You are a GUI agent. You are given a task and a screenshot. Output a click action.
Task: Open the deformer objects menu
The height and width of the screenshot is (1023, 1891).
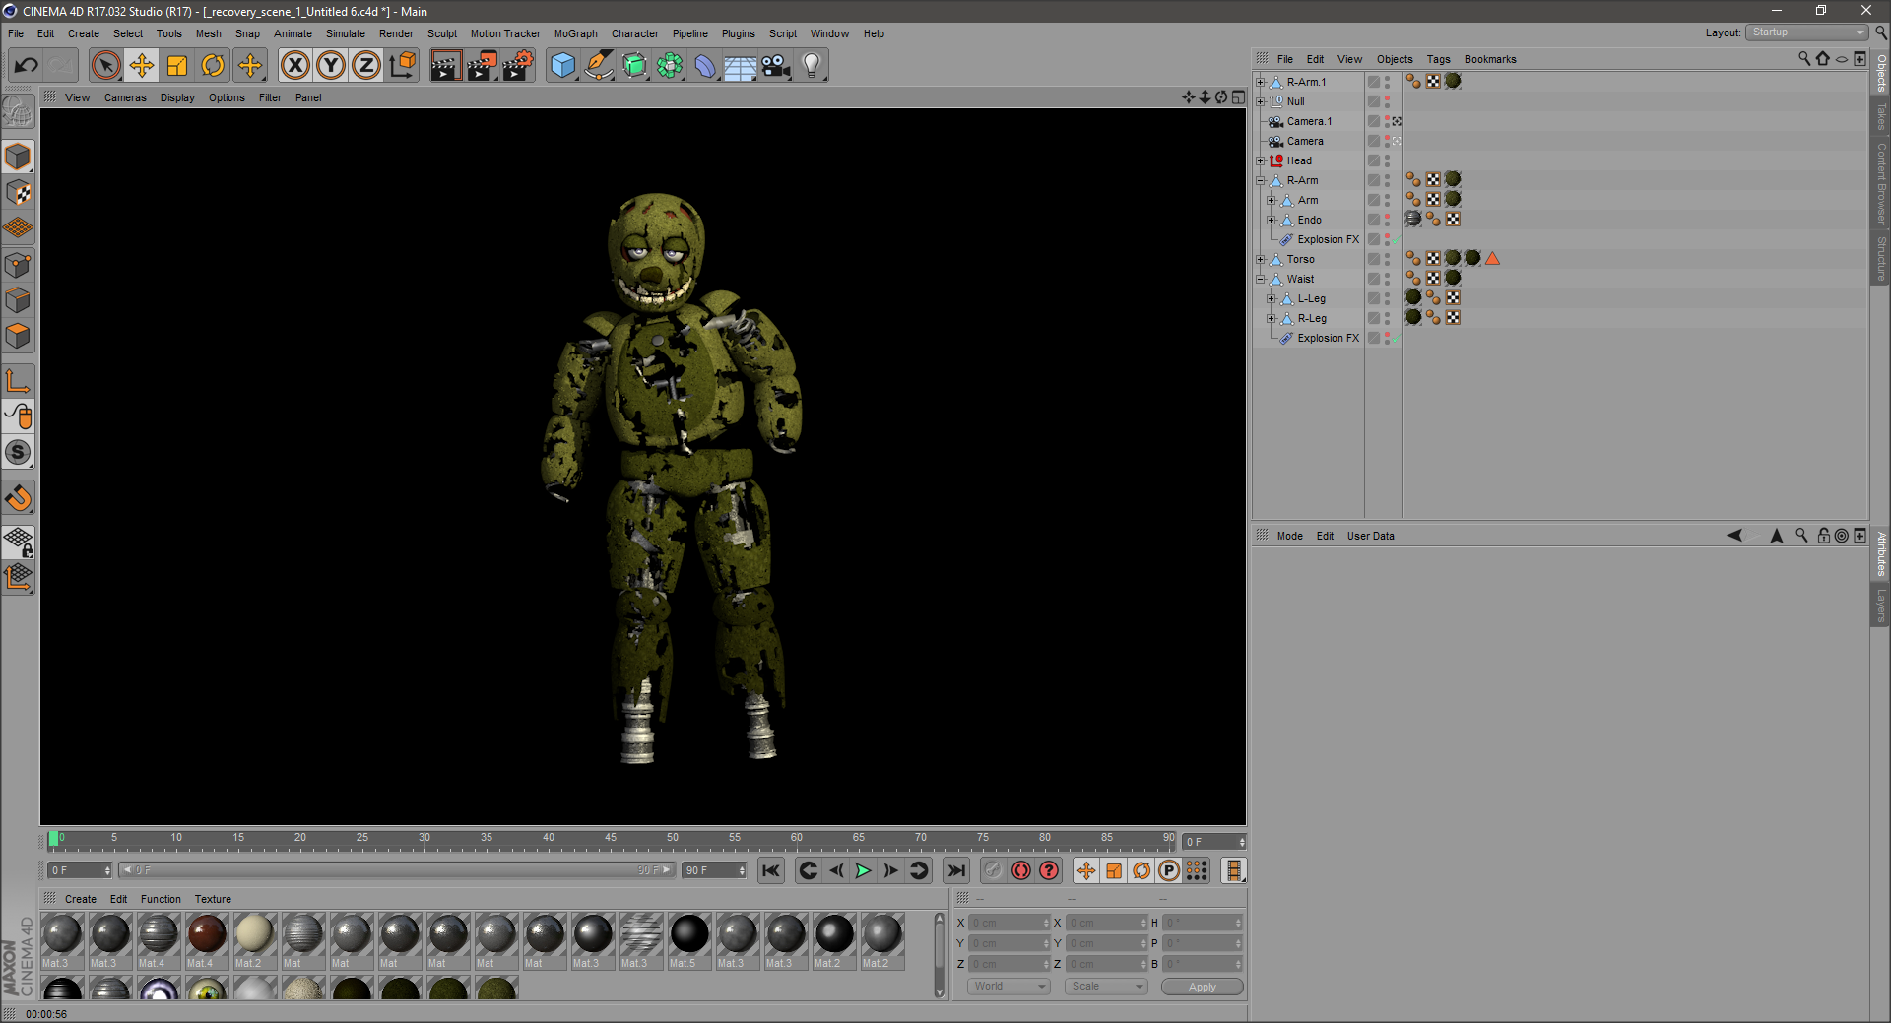[705, 66]
